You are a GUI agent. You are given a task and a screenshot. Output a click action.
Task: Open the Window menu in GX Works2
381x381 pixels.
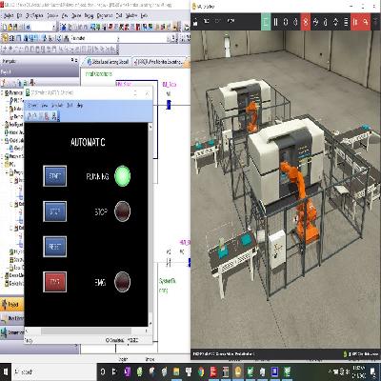coord(131,15)
